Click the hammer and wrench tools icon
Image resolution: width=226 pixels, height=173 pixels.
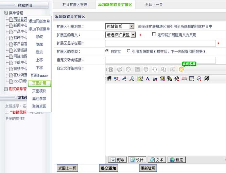point(176,79)
